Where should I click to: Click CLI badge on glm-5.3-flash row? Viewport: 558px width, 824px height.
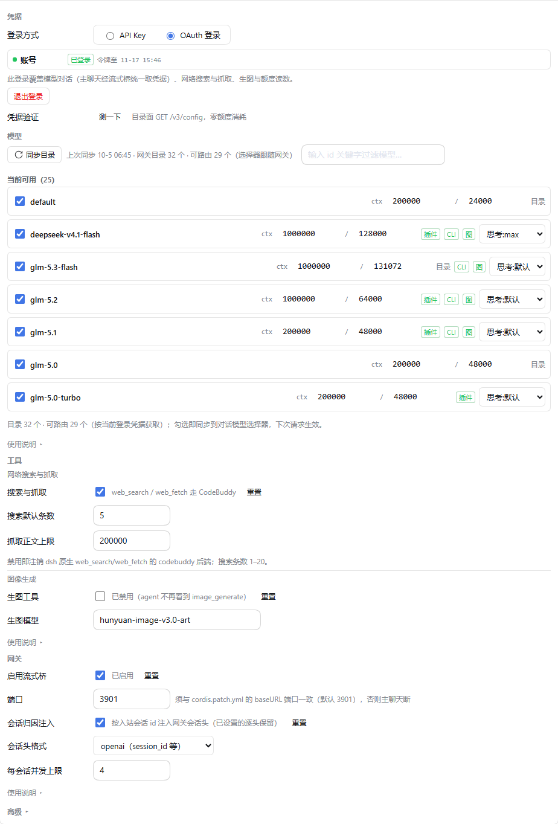[x=461, y=267]
